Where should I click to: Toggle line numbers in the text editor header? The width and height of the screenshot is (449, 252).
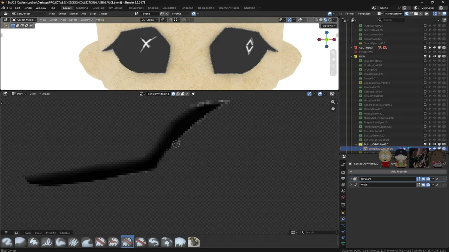click(x=435, y=14)
